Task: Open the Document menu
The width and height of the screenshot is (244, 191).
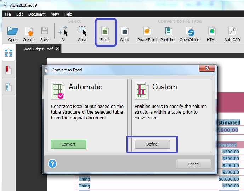Action: [x=37, y=14]
